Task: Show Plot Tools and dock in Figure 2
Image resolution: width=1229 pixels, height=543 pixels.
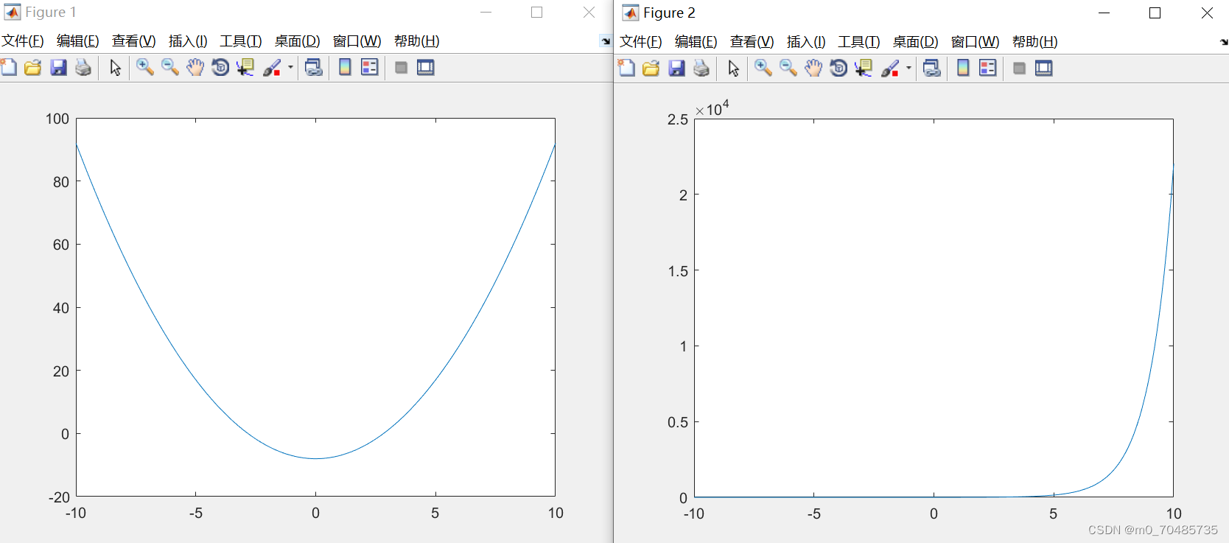Action: 1044,69
